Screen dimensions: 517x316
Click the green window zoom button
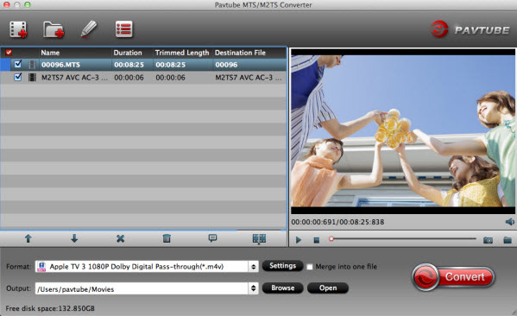(x=28, y=4)
